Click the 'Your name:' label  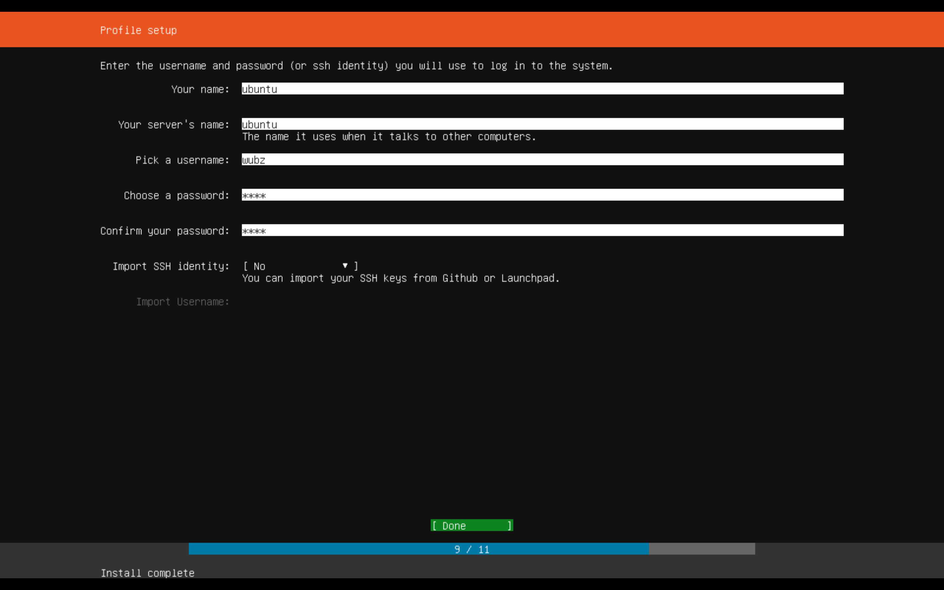[x=200, y=89]
